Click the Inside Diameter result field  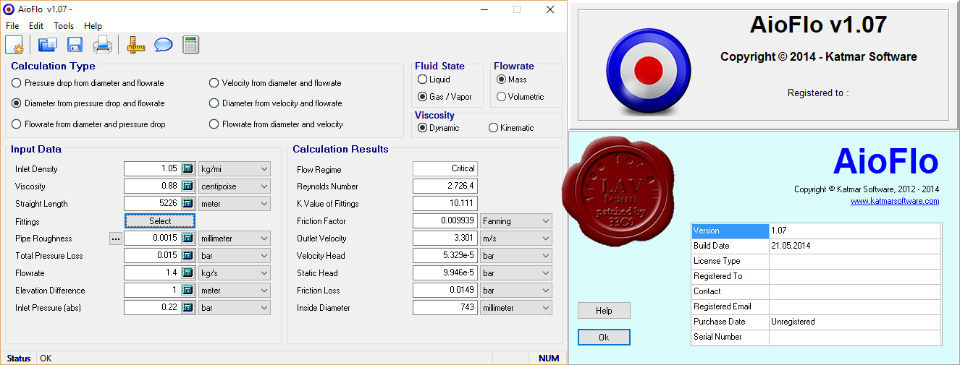[445, 307]
